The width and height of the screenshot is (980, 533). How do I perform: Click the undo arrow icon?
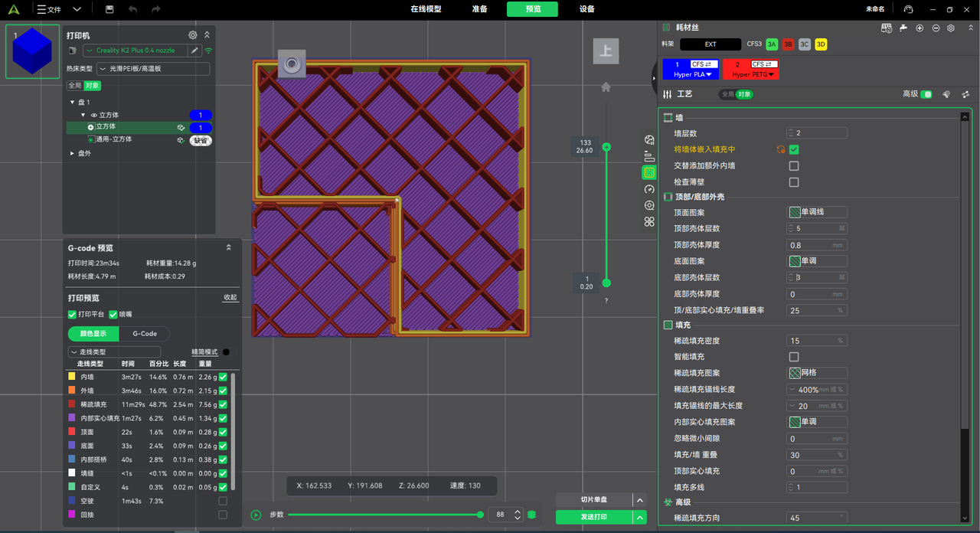[x=133, y=9]
